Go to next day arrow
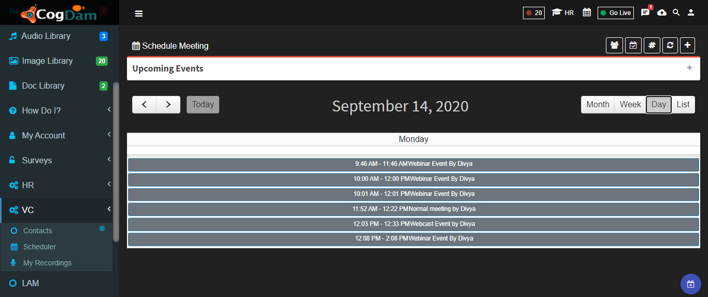Viewport: 708px width, 297px height. point(168,105)
